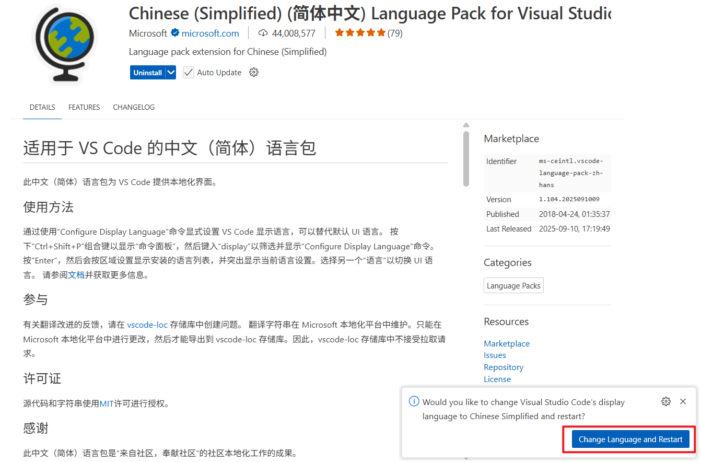Open the Issues resource link

(495, 355)
